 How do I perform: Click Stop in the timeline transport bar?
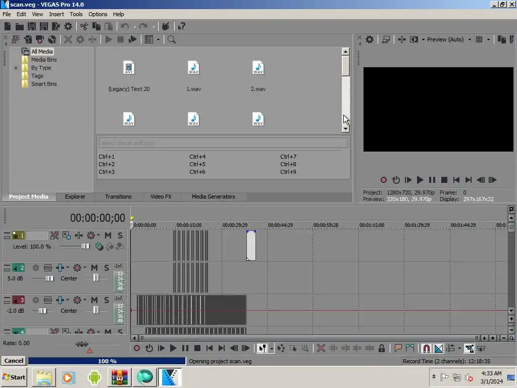tap(197, 349)
